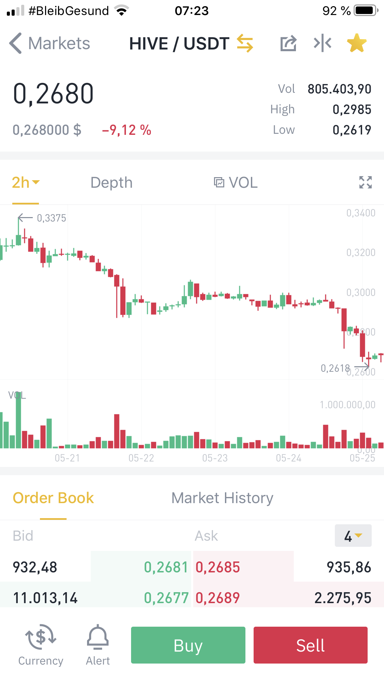Viewport: 384px width, 683px height.
Task: Tap the red Sell button
Action: point(311,645)
